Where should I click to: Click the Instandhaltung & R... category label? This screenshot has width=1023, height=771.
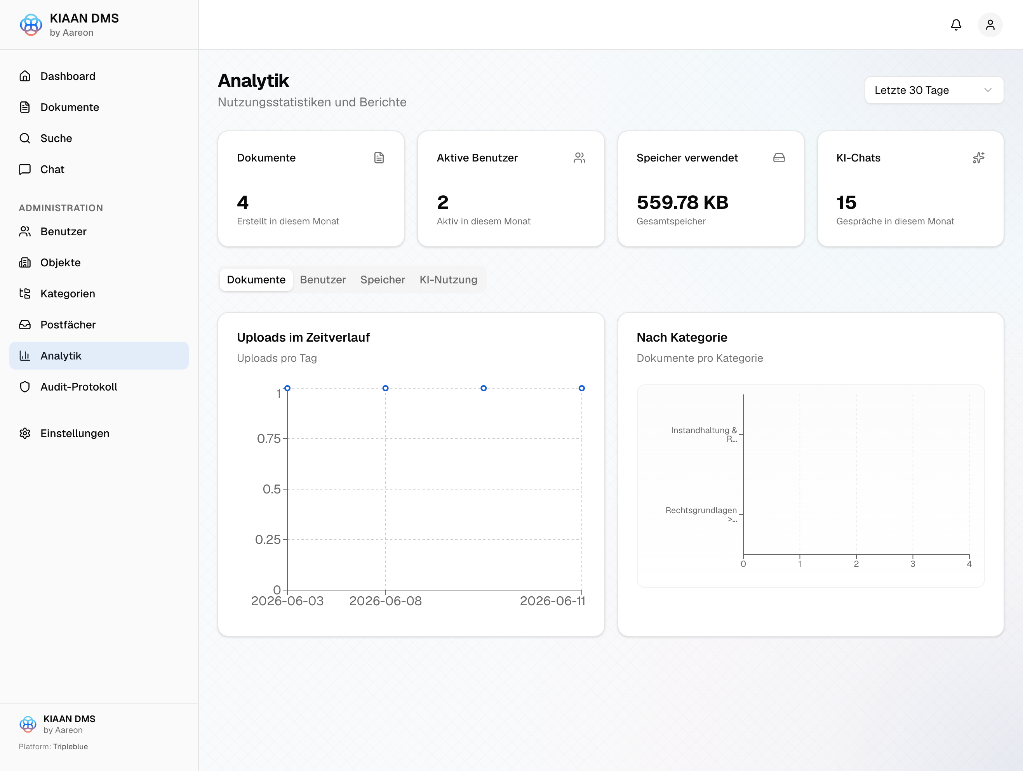[x=704, y=434]
